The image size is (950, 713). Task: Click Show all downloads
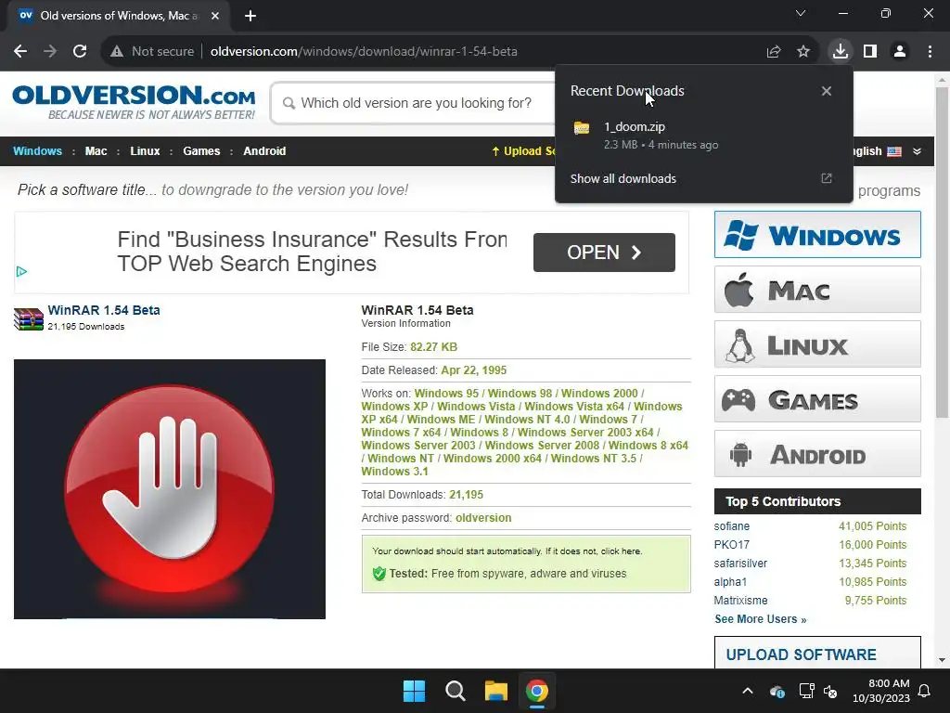pos(623,179)
